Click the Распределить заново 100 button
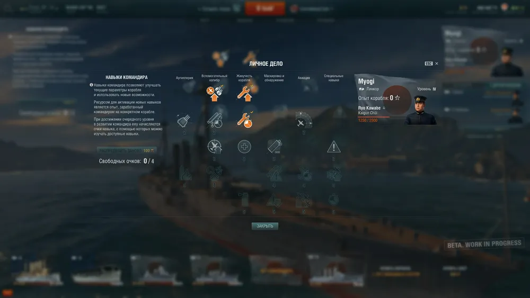The width and height of the screenshot is (530, 298). 127,150
